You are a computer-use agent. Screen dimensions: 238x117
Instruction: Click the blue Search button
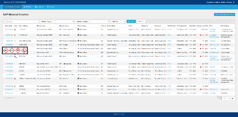click(131, 22)
